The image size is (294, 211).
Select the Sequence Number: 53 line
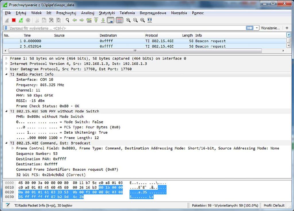pyautogui.click(x=37, y=153)
